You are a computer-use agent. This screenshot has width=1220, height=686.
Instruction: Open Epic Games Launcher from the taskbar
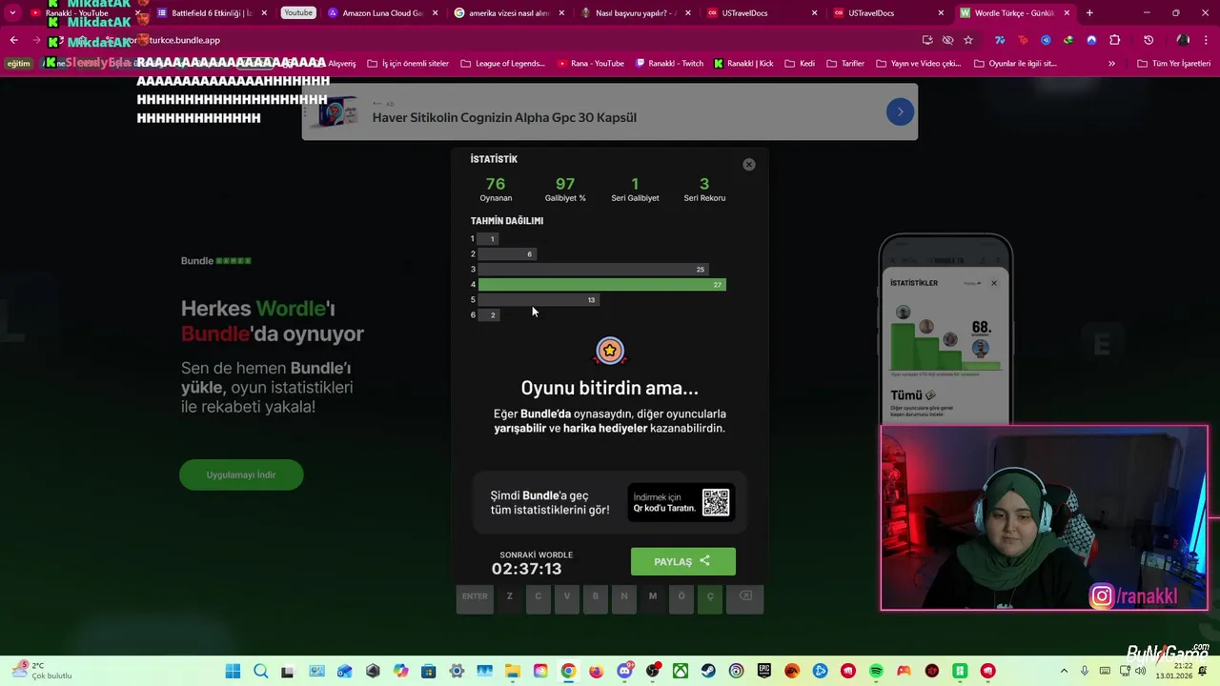tap(764, 672)
